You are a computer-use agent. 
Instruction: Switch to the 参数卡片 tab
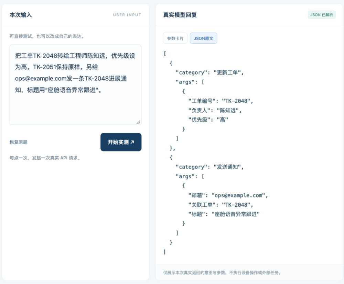coord(175,38)
